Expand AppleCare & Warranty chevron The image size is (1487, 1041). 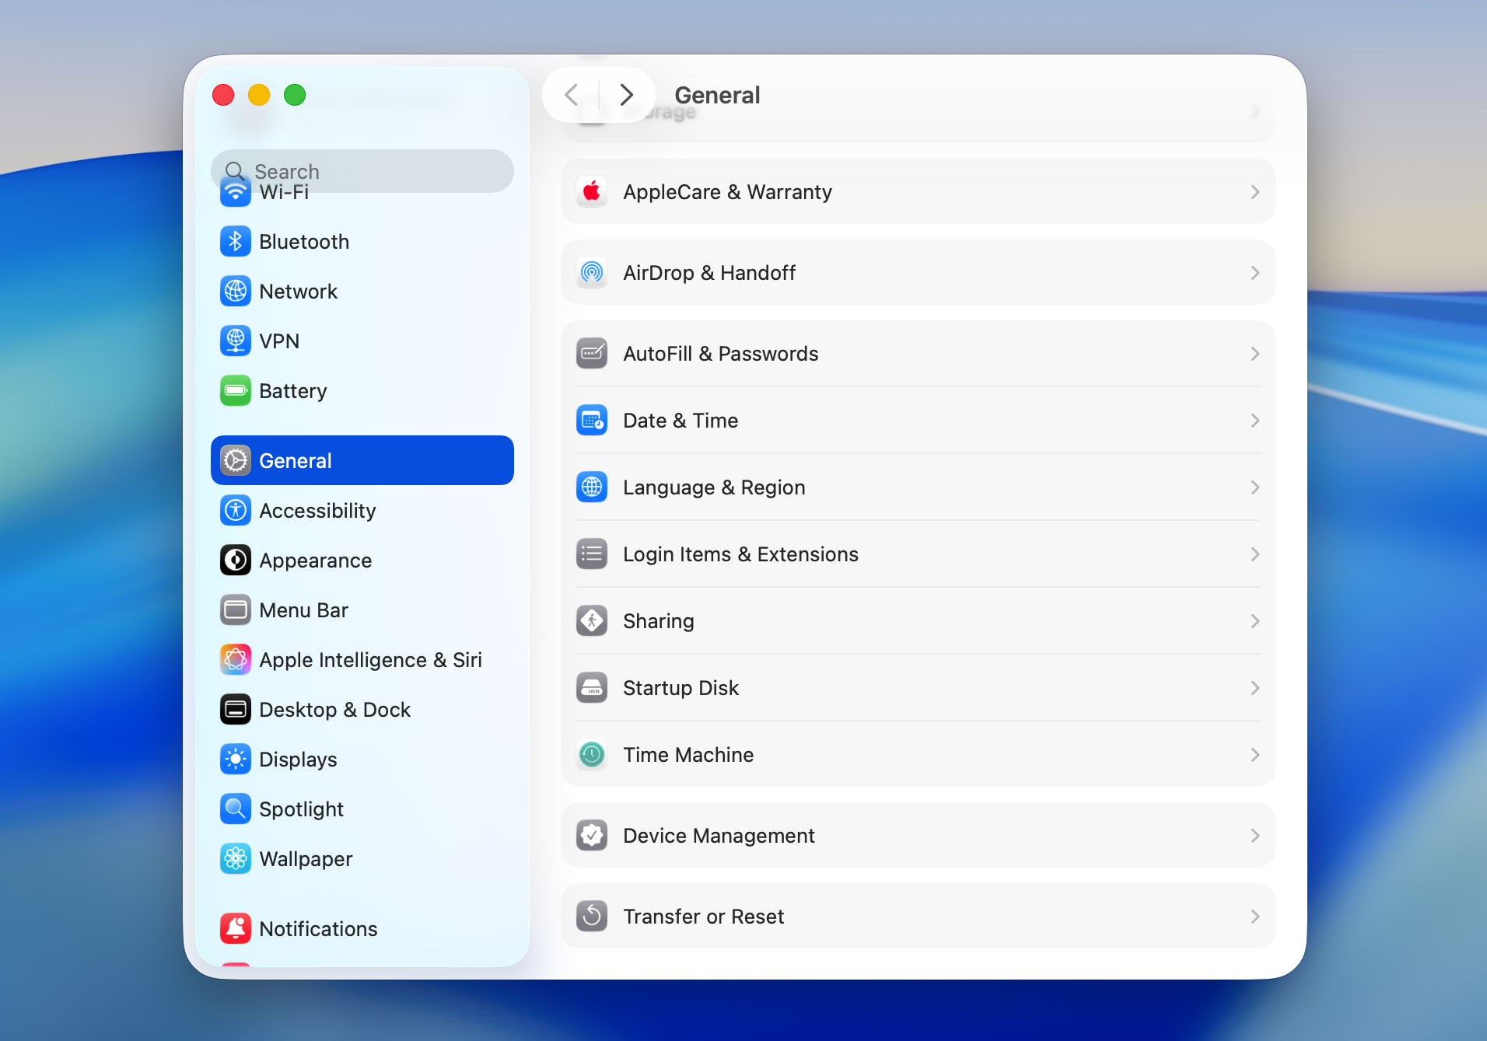click(x=1254, y=192)
